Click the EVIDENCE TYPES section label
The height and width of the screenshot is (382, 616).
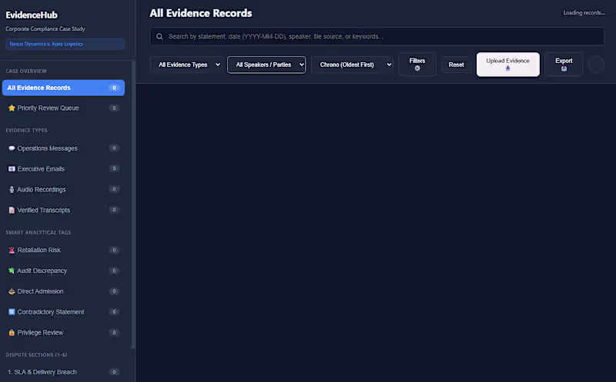point(26,130)
